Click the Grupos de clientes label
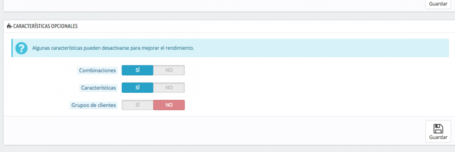 (93, 105)
